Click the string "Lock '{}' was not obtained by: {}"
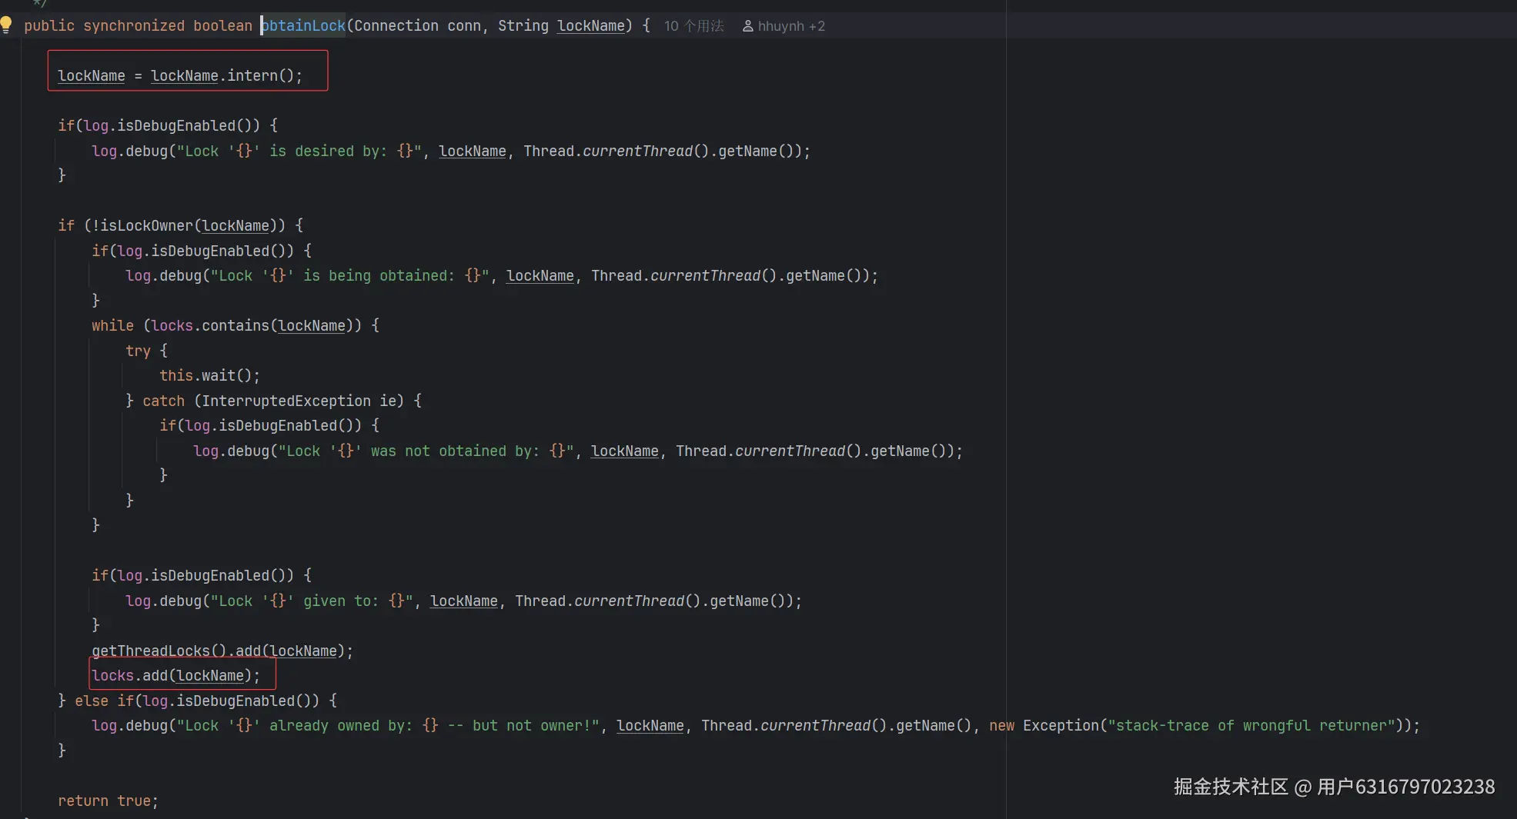 pos(426,451)
